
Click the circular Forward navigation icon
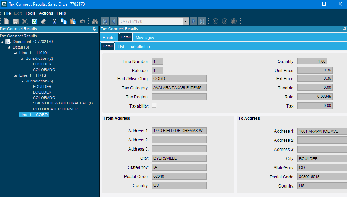(225, 21)
